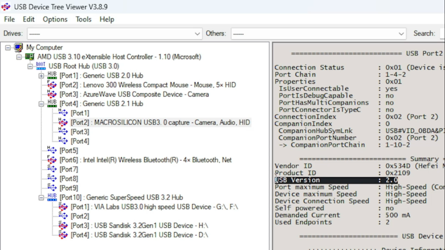Open the Others dropdown
The height and width of the screenshot is (250, 445).
coord(402,34)
